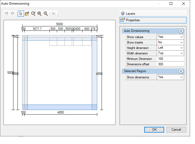The height and width of the screenshot is (144, 195).
Task: Open the Properties panel tab
Action: 153,20
